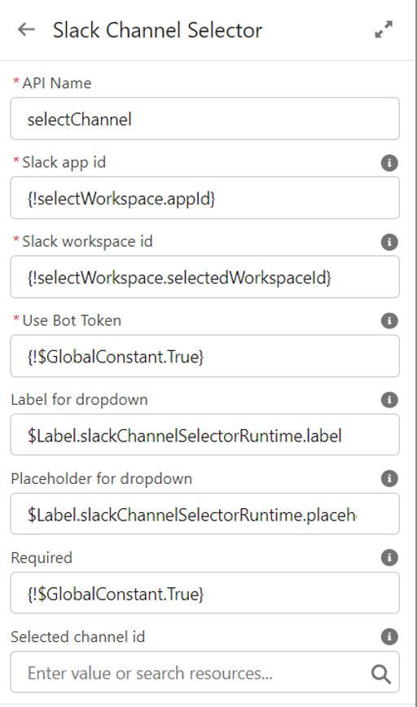Click the Use Bot Token label
Screen dimensions: 417x707
[x=72, y=321]
